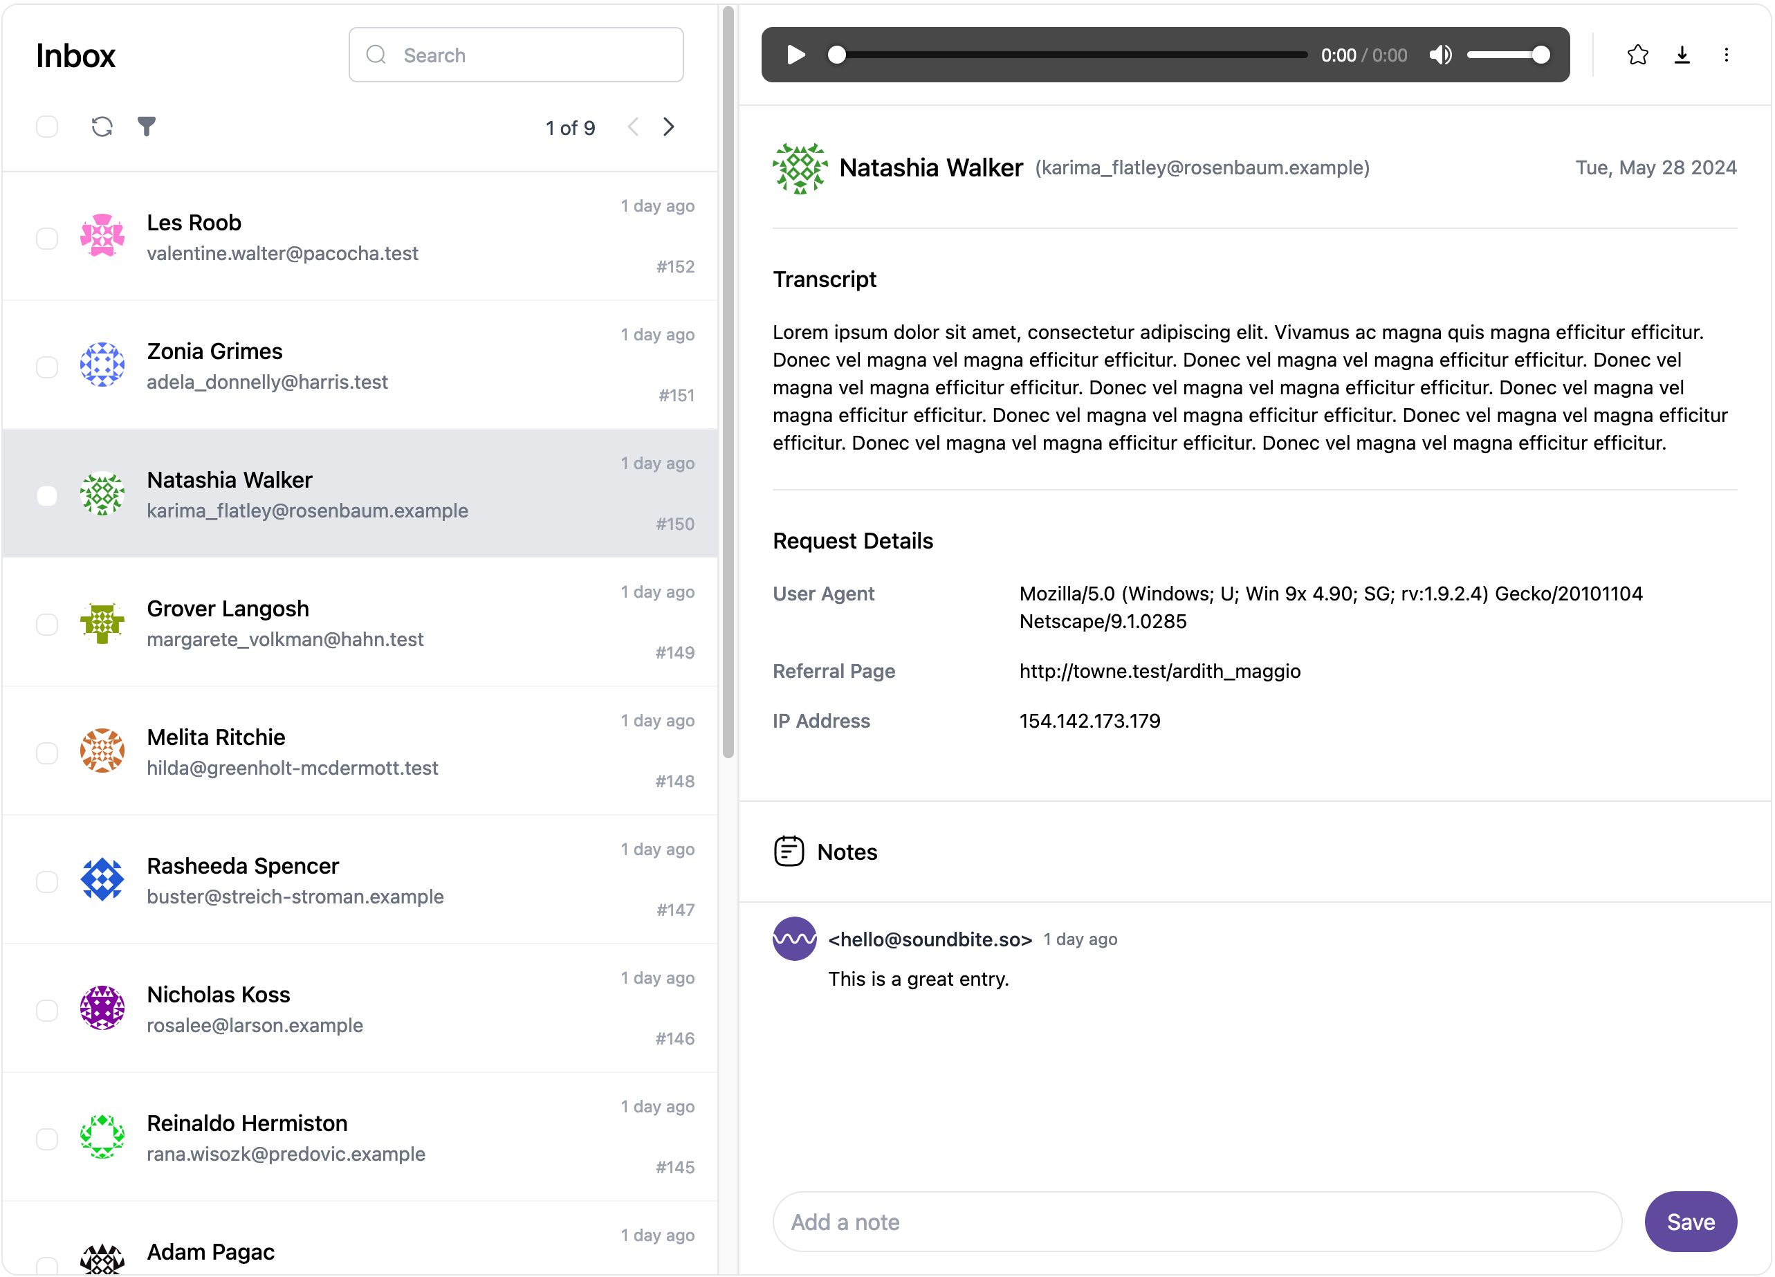This screenshot has width=1775, height=1277.
Task: Download the audio recording
Action: pyautogui.click(x=1682, y=54)
